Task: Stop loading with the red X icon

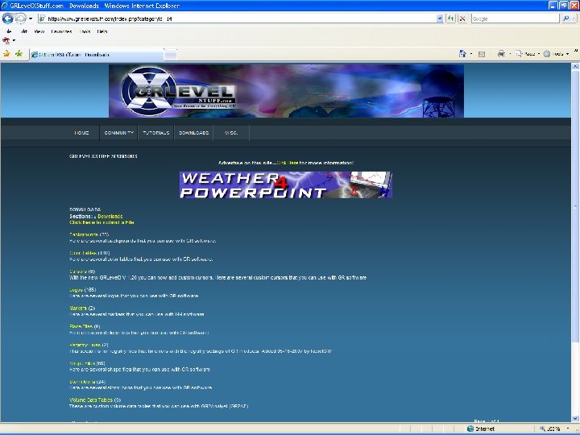Action: (462, 19)
